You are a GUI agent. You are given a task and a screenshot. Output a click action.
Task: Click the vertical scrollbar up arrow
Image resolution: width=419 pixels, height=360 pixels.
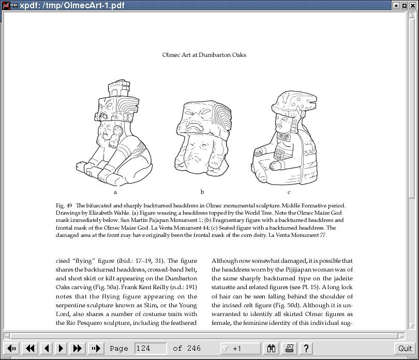(x=412, y=16)
